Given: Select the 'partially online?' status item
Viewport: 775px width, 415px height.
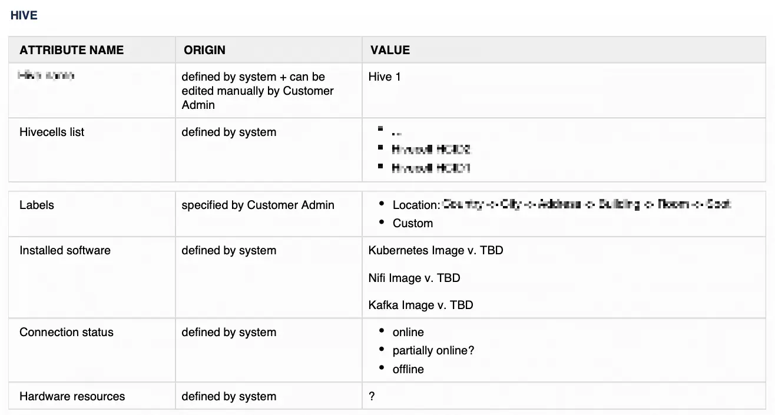Looking at the screenshot, I should point(433,351).
